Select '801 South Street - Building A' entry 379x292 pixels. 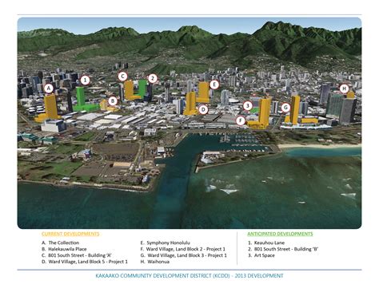(77, 255)
